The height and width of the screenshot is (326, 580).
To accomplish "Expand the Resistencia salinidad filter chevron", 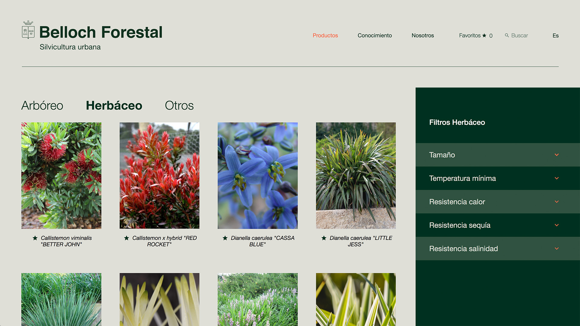I will [557, 249].
